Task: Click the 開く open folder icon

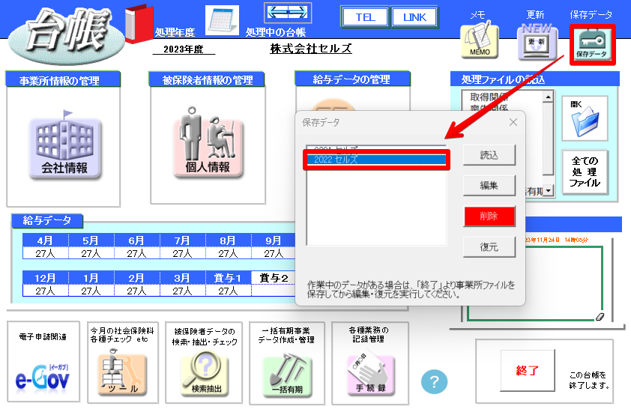Action: click(585, 118)
